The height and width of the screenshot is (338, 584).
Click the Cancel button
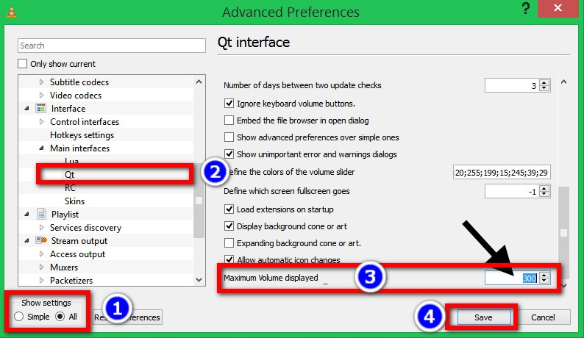[x=543, y=317]
